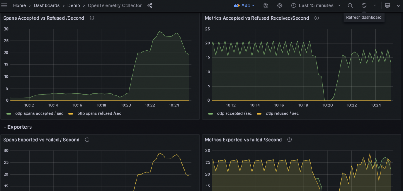Viewport: 403px width, 191px height.
Task: Open refresh interval dropdown arrow
Action: (x=375, y=5)
